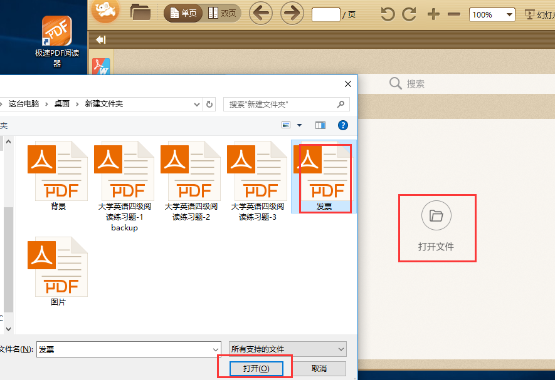Zoom in with the plus icon
The image size is (555, 380).
(433, 14)
